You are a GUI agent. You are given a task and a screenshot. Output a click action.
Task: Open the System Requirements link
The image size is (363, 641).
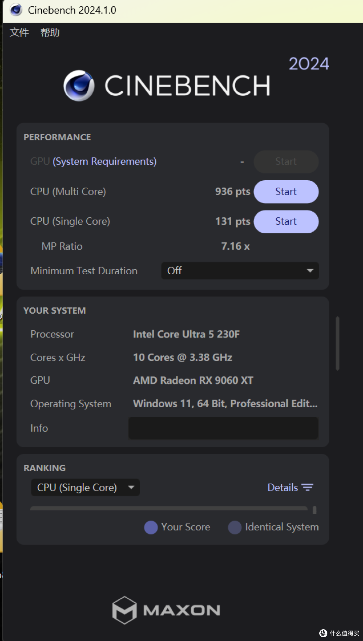(x=105, y=162)
